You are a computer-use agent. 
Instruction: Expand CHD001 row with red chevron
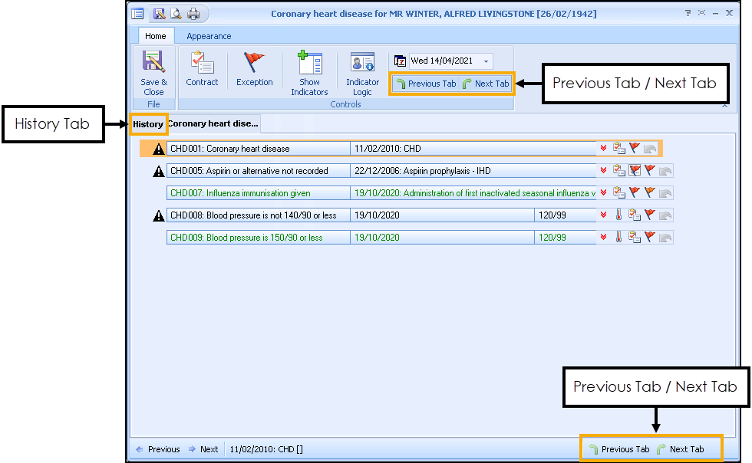604,149
